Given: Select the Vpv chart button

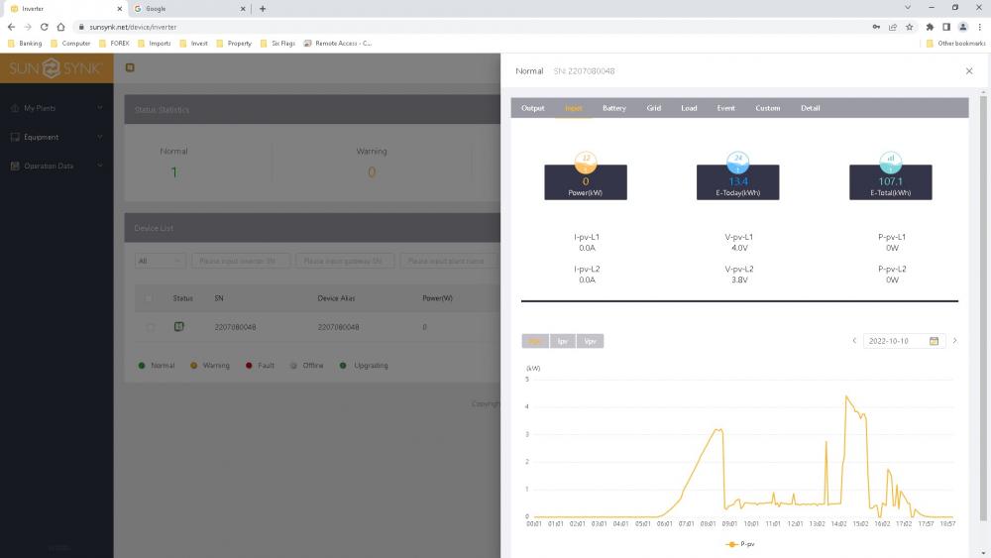Looking at the screenshot, I should tap(590, 341).
